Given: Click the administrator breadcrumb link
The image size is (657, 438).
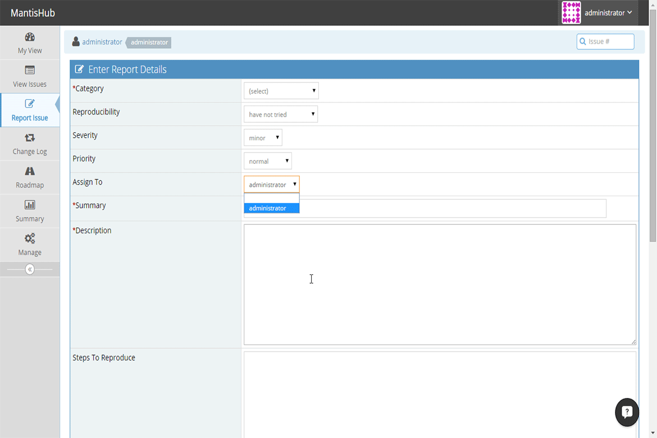Looking at the screenshot, I should click(x=102, y=42).
